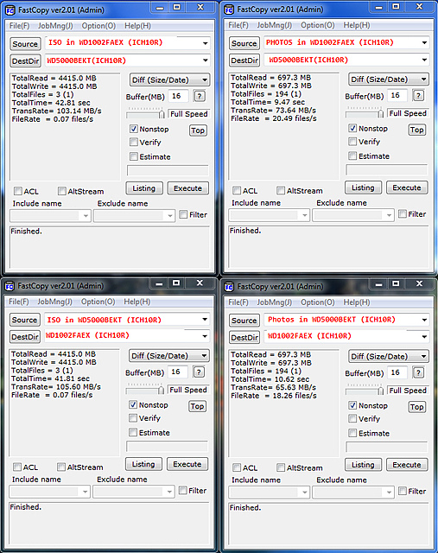The image size is (438, 553).
Task: Click Full Speed slider handle in ISO-in-WD1002FAEX window
Action: tap(162, 114)
